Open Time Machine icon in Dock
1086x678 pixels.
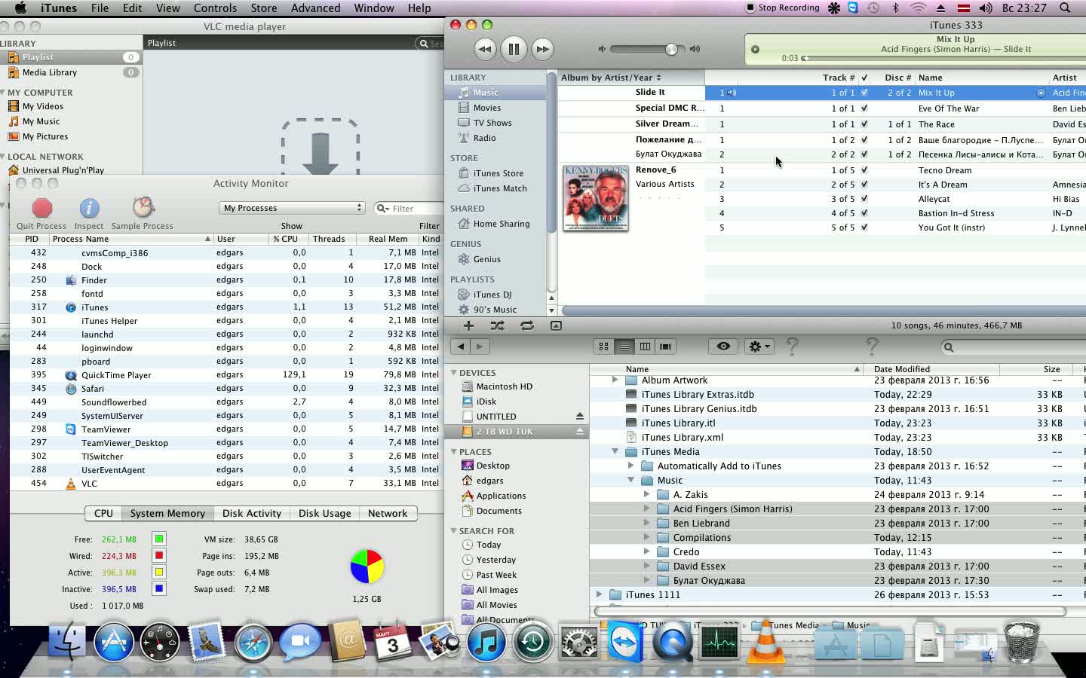click(x=532, y=643)
